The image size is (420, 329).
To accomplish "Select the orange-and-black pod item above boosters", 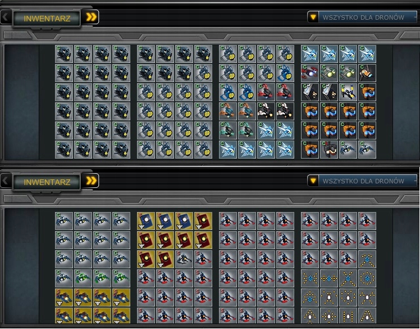I will click(x=367, y=73).
